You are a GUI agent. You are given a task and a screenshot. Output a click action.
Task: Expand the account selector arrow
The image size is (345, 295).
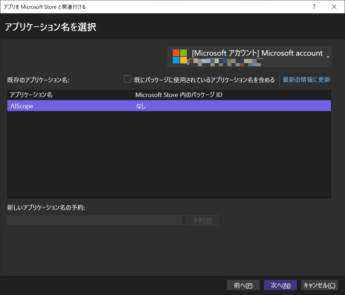(x=328, y=56)
